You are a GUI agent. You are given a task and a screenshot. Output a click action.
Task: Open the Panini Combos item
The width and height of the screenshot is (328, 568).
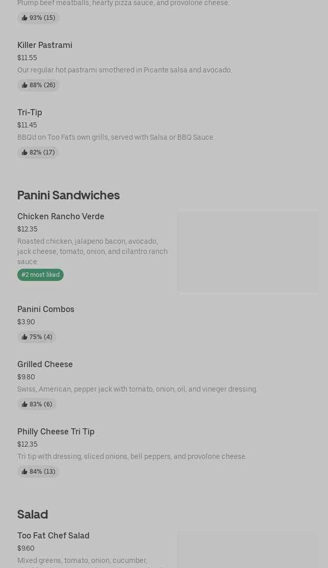pyautogui.click(x=46, y=309)
